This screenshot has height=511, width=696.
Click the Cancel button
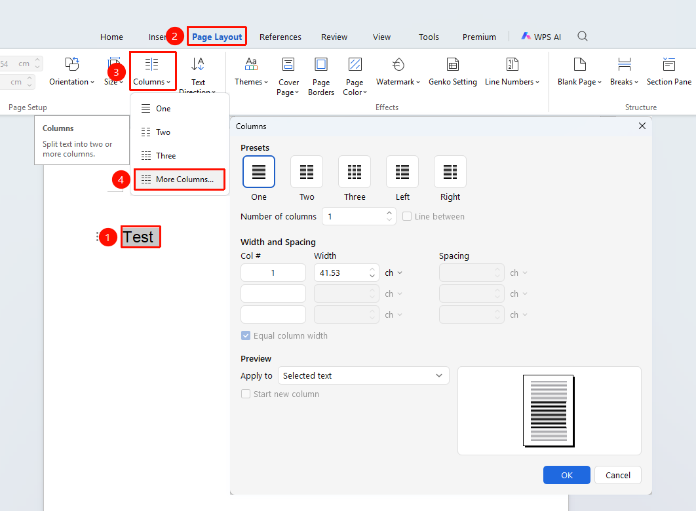tap(618, 475)
